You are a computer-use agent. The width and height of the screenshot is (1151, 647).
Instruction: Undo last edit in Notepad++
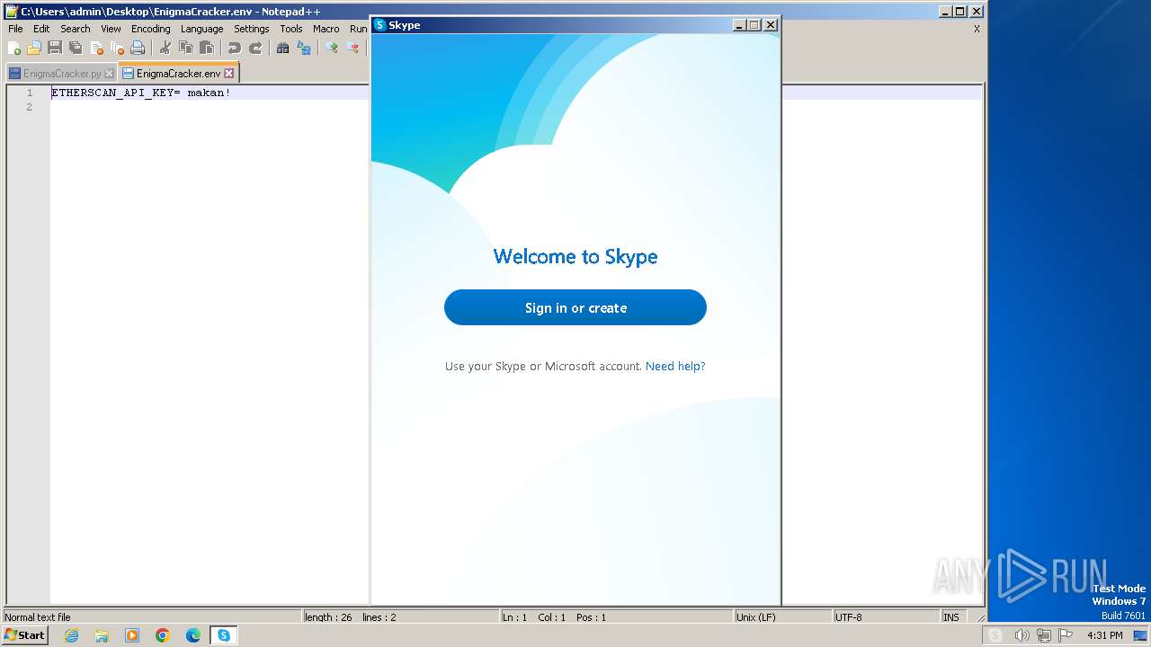point(234,48)
